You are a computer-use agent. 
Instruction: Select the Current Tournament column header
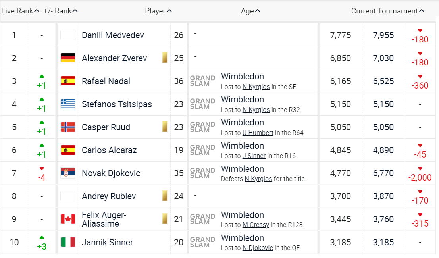pos(387,11)
